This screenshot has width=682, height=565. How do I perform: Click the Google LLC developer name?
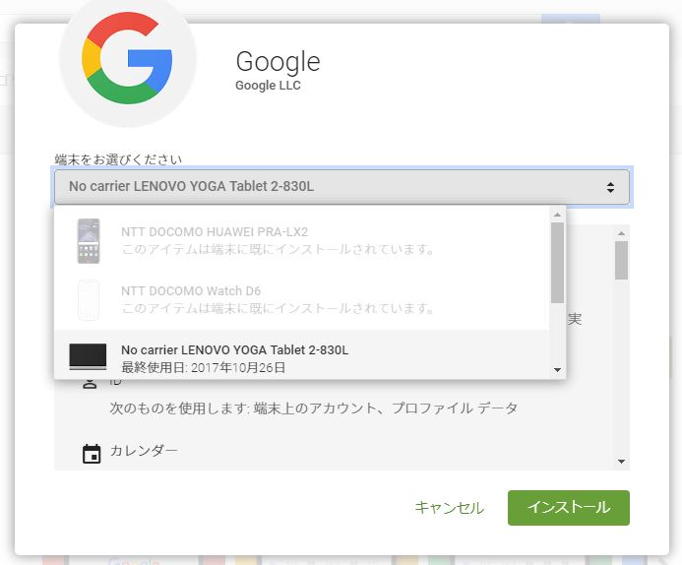click(x=268, y=86)
